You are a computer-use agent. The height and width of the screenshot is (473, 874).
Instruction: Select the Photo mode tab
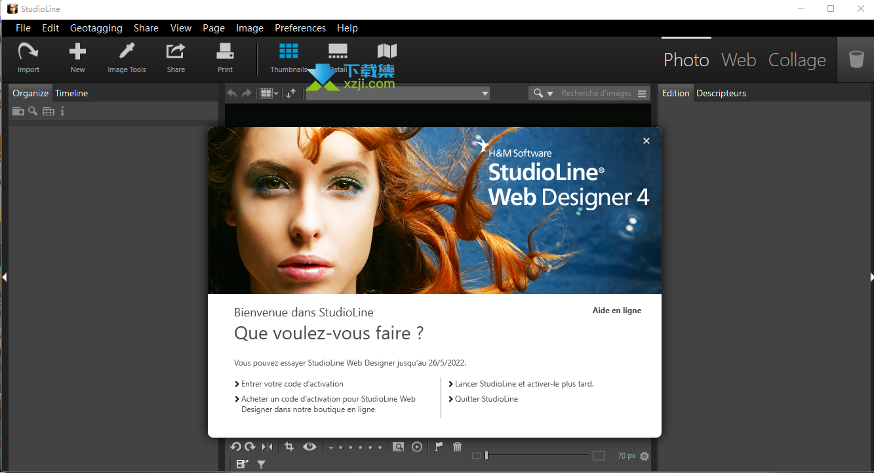[686, 60]
